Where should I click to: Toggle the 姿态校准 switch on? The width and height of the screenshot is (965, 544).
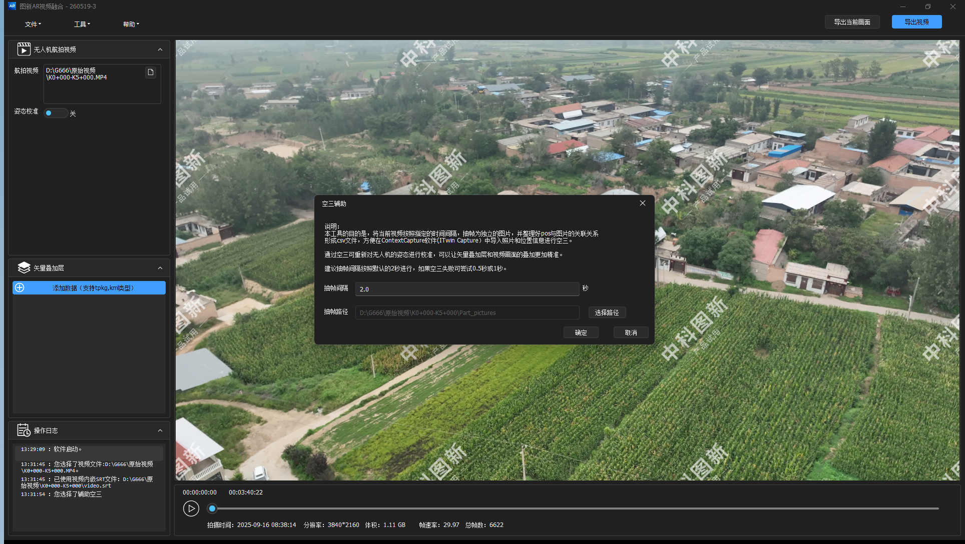(x=56, y=113)
